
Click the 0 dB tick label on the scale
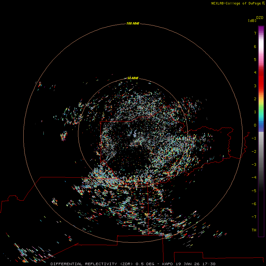(x=255, y=125)
